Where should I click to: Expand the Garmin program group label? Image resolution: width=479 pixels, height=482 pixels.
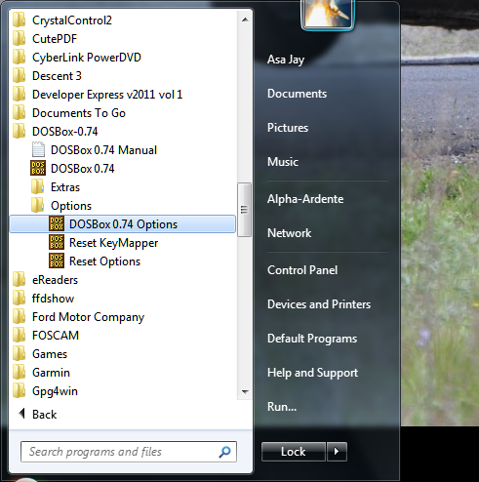[x=51, y=373]
